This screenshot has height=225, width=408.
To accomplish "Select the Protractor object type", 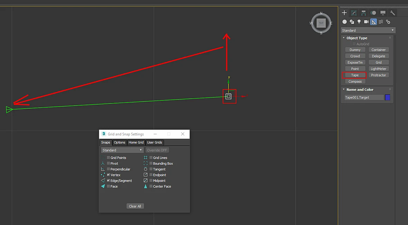I will [x=379, y=75].
